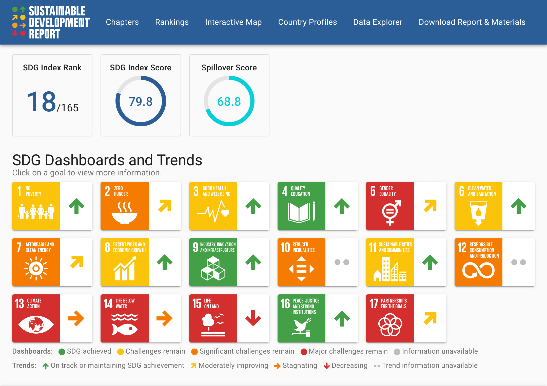The image size is (547, 386).
Task: Click orange 'Significant challenges remain' legend dot
Action: click(194, 352)
